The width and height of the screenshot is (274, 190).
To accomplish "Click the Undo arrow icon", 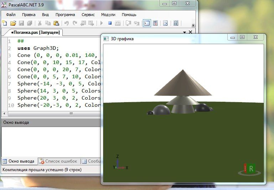I will [x=67, y=23].
